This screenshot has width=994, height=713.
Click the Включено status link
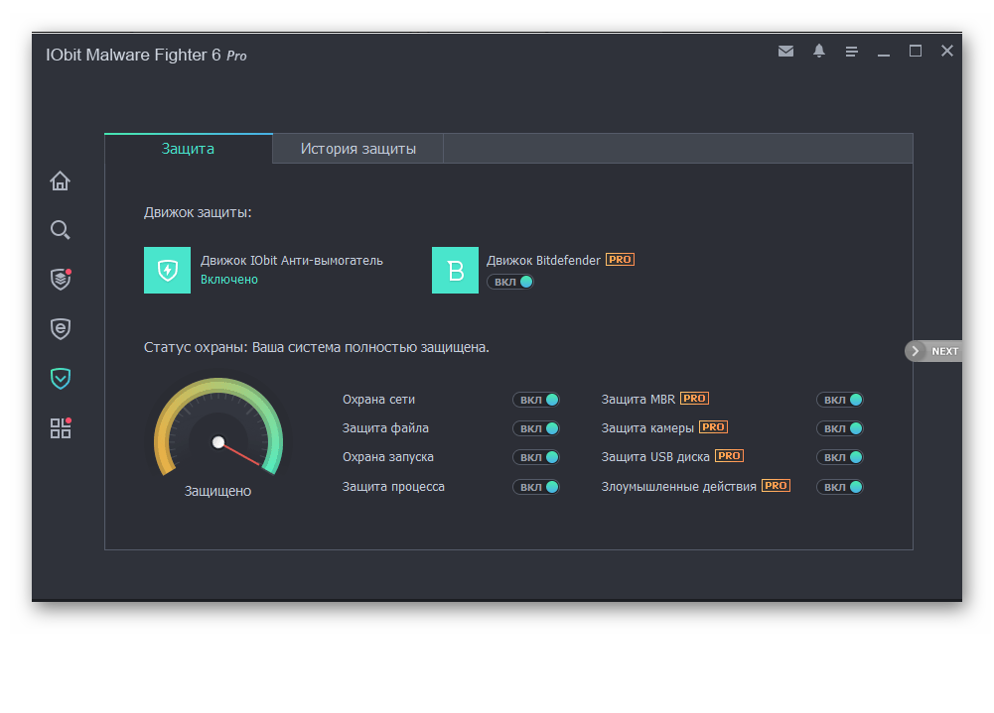tap(228, 280)
